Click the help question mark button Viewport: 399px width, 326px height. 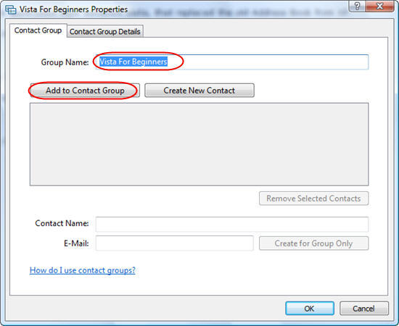point(357,6)
